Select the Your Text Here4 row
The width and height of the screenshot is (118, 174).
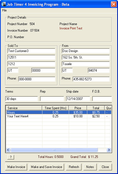[59, 116]
